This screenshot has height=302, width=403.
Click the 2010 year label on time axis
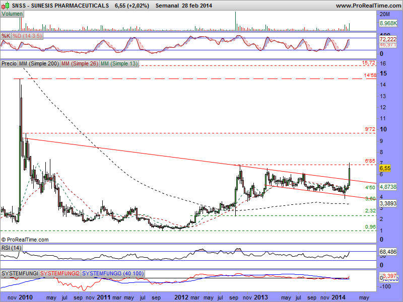pyautogui.click(x=26, y=297)
